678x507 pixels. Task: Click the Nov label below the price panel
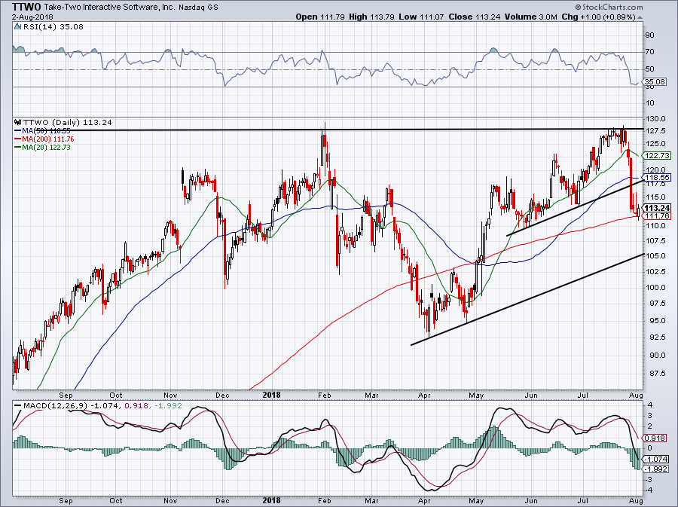point(171,395)
